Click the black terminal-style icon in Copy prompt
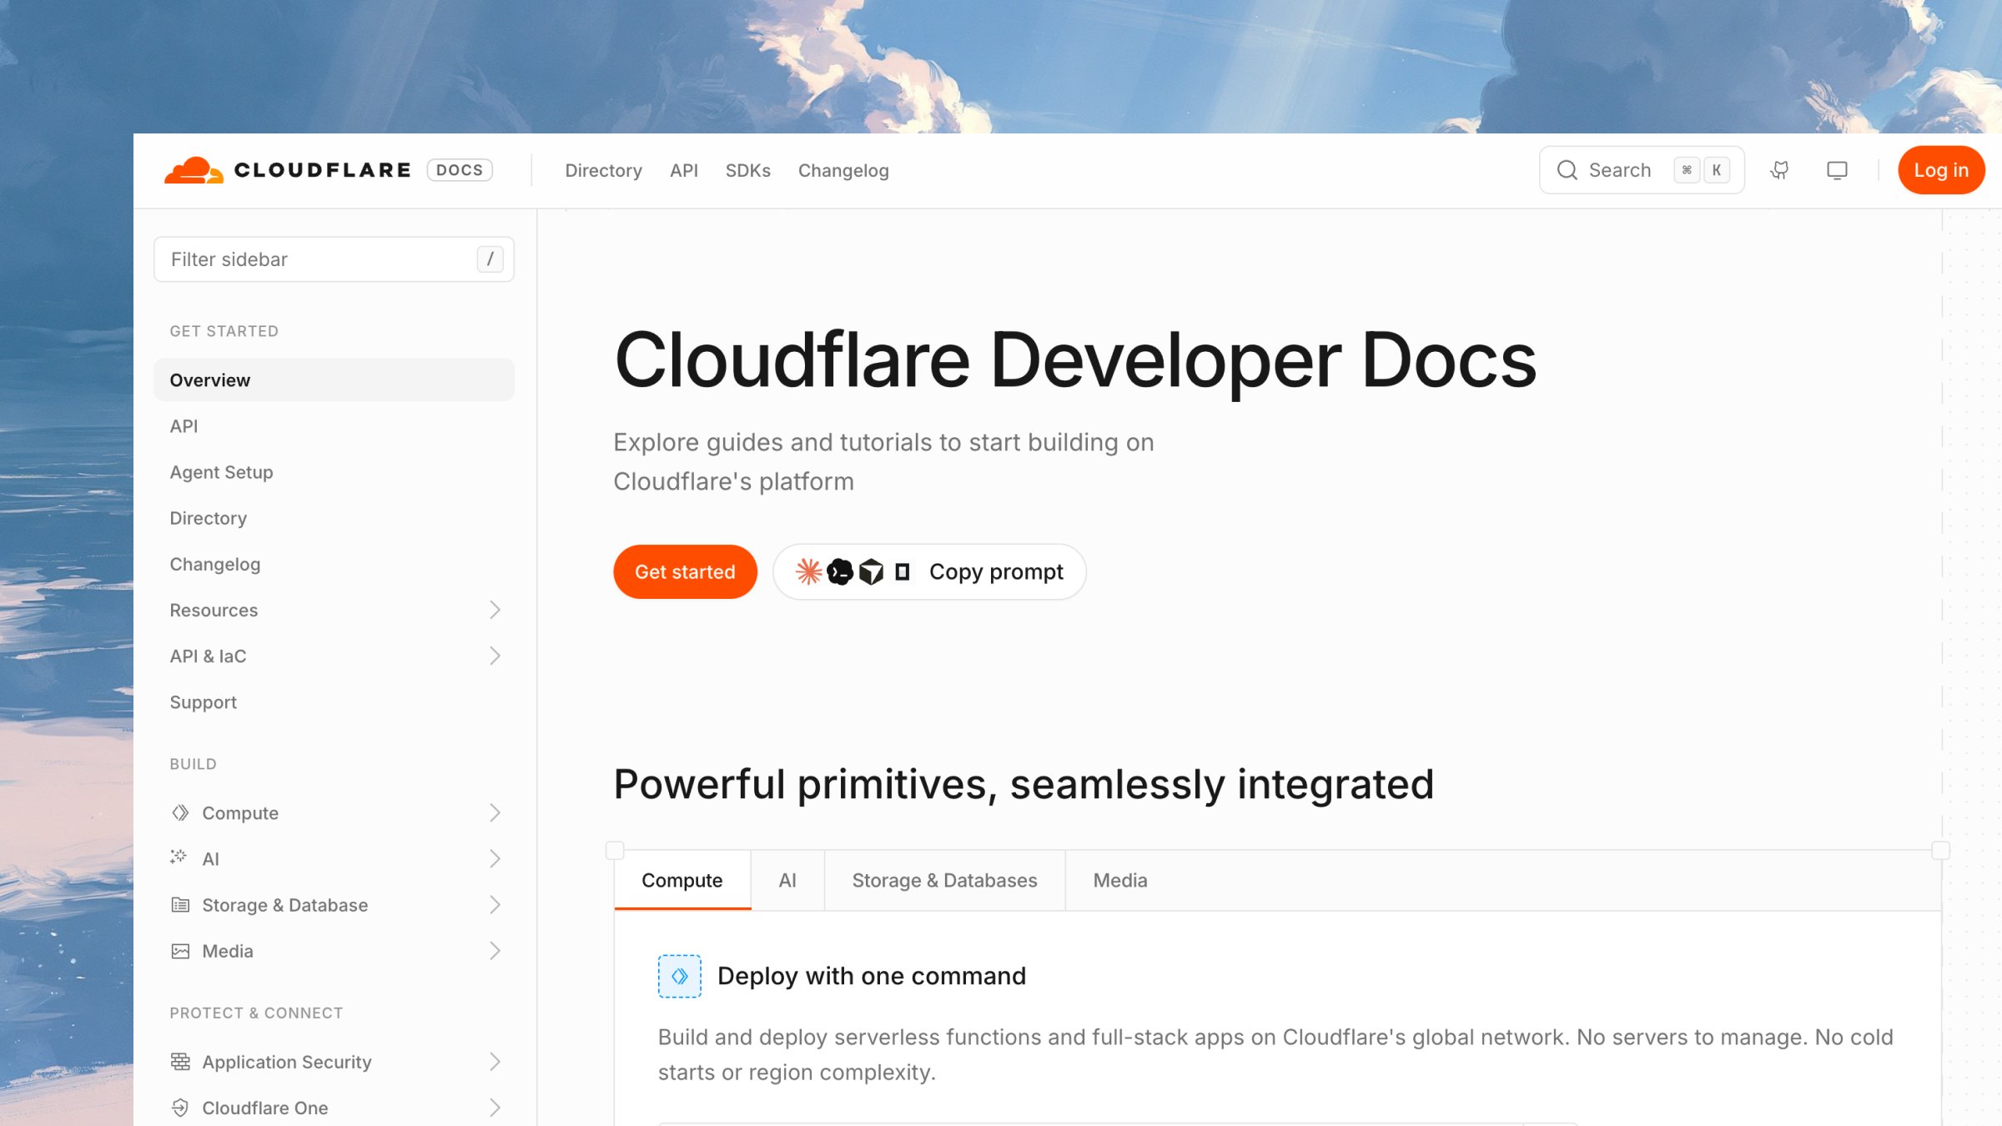The height and width of the screenshot is (1126, 2002). point(840,571)
